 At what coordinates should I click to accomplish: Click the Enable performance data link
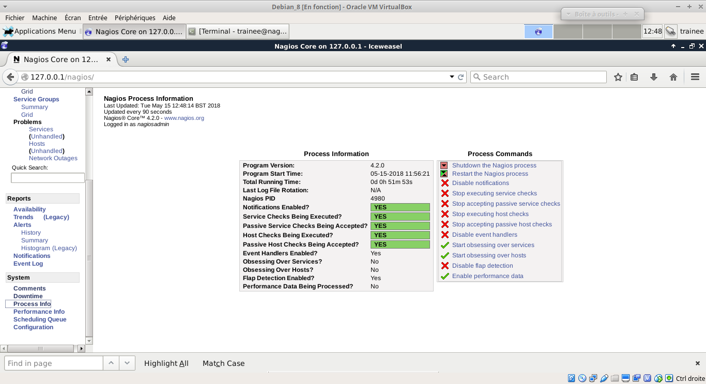coord(488,276)
